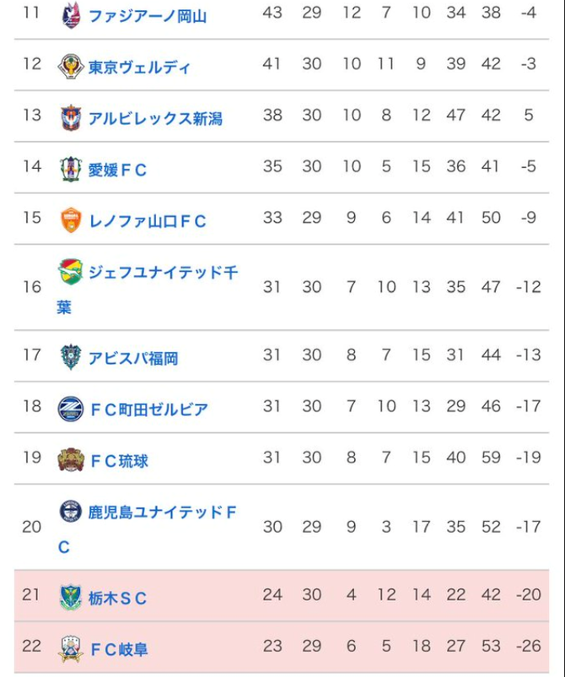The height and width of the screenshot is (677, 565).
Task: Click the Albirex Niigata team crest icon
Action: tap(71, 117)
